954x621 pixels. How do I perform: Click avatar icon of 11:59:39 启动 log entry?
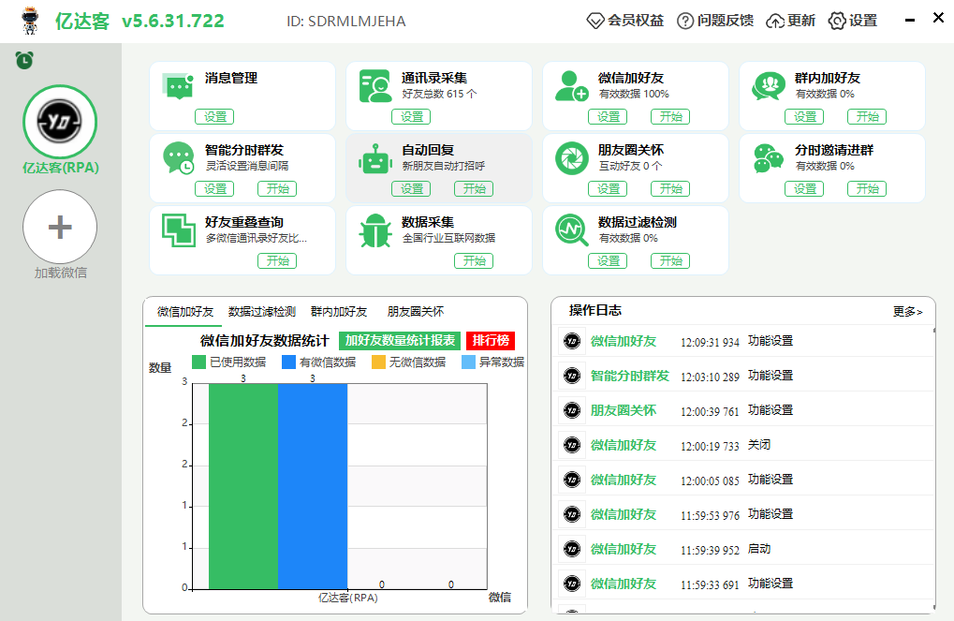coord(572,549)
